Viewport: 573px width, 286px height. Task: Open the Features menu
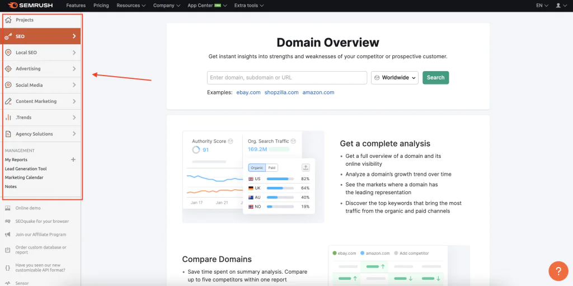[x=76, y=6]
